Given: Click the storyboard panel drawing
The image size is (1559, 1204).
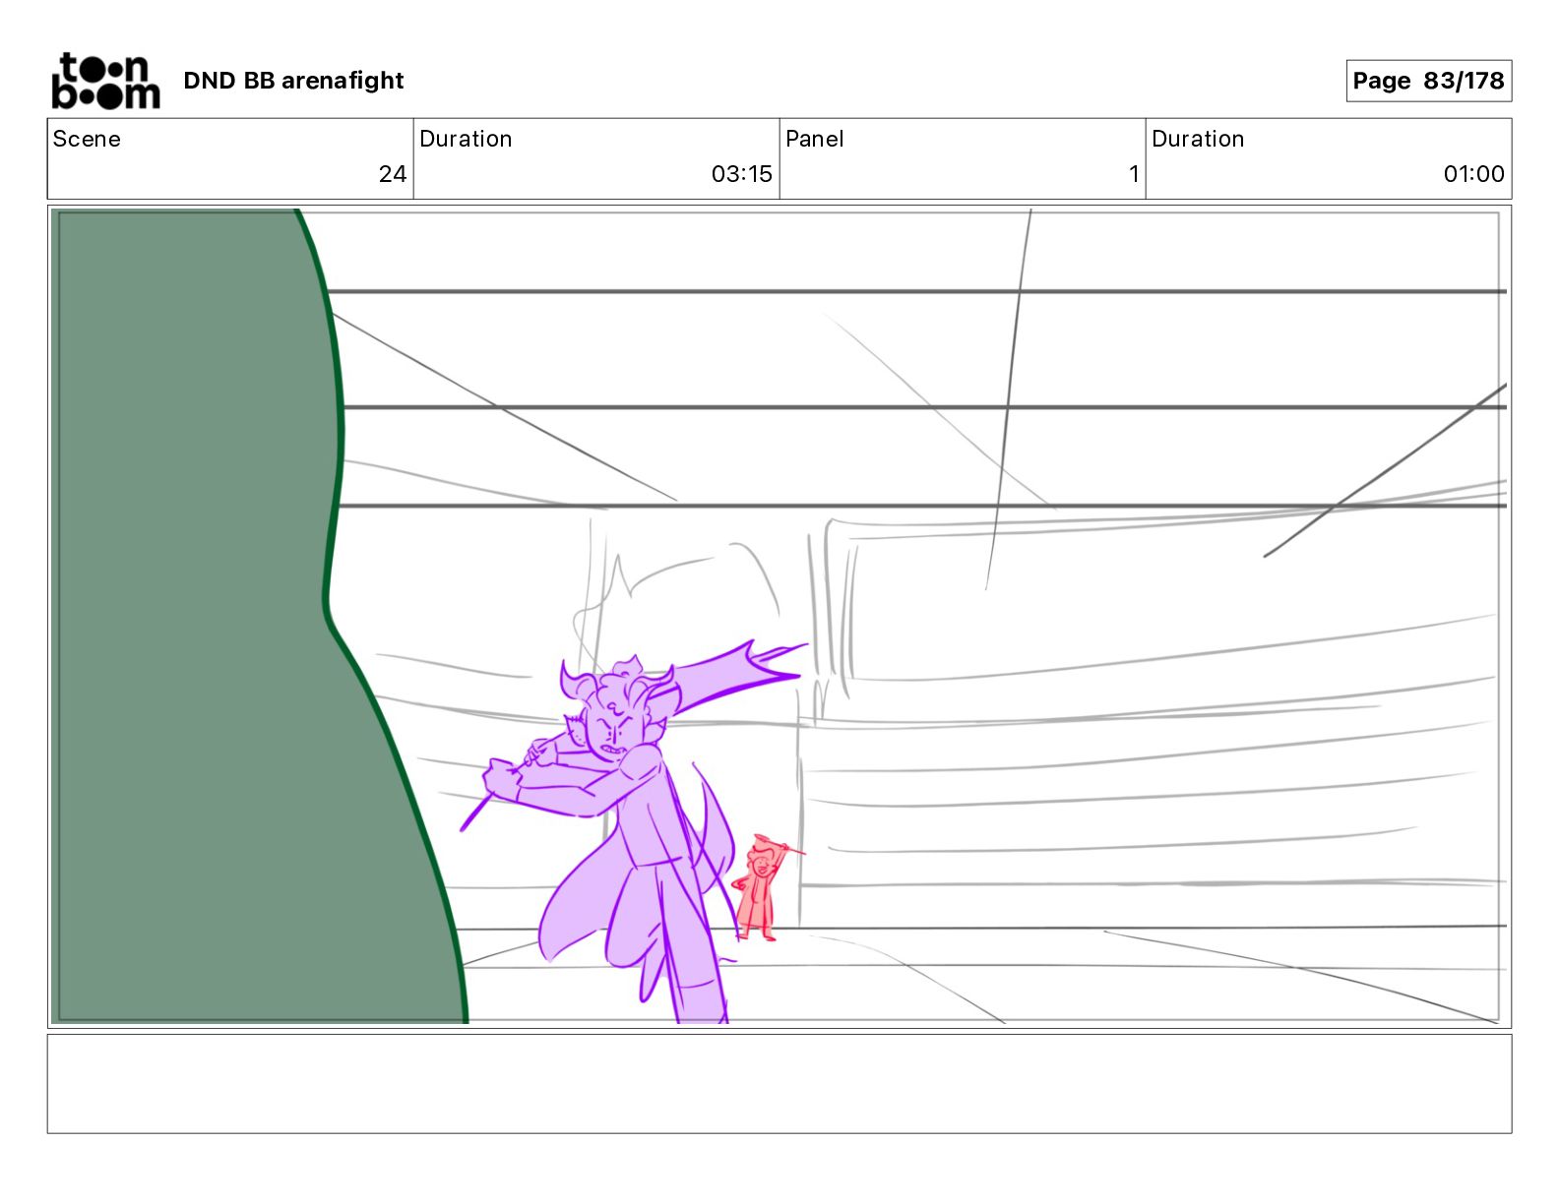Looking at the screenshot, I should tap(779, 617).
